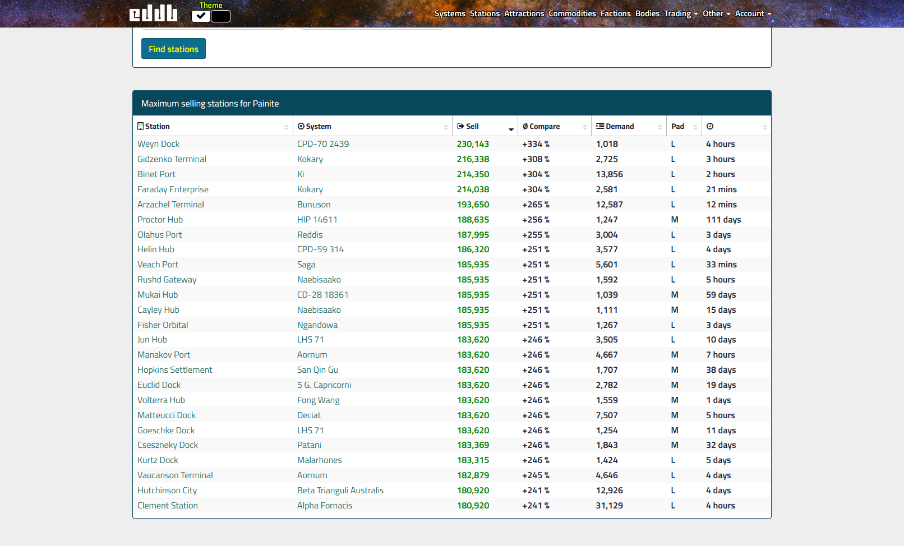The image size is (904, 546).
Task: Sort by Demand column
Action: pos(629,126)
